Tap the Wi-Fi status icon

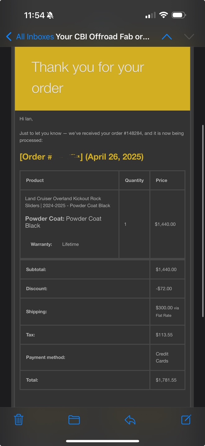tap(163, 15)
